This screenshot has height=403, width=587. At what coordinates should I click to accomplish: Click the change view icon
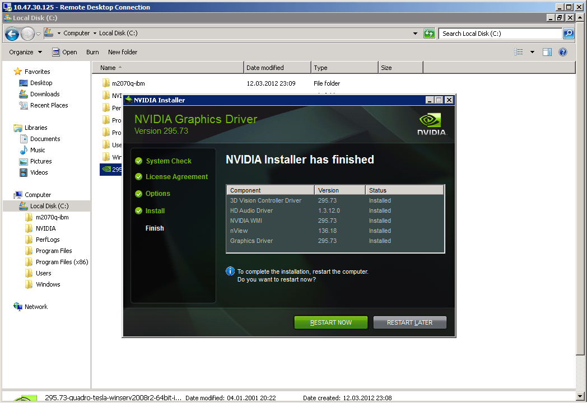519,52
